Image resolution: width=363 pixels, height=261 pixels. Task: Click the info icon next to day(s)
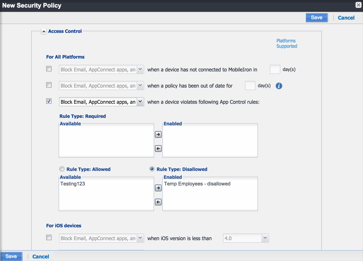278,86
